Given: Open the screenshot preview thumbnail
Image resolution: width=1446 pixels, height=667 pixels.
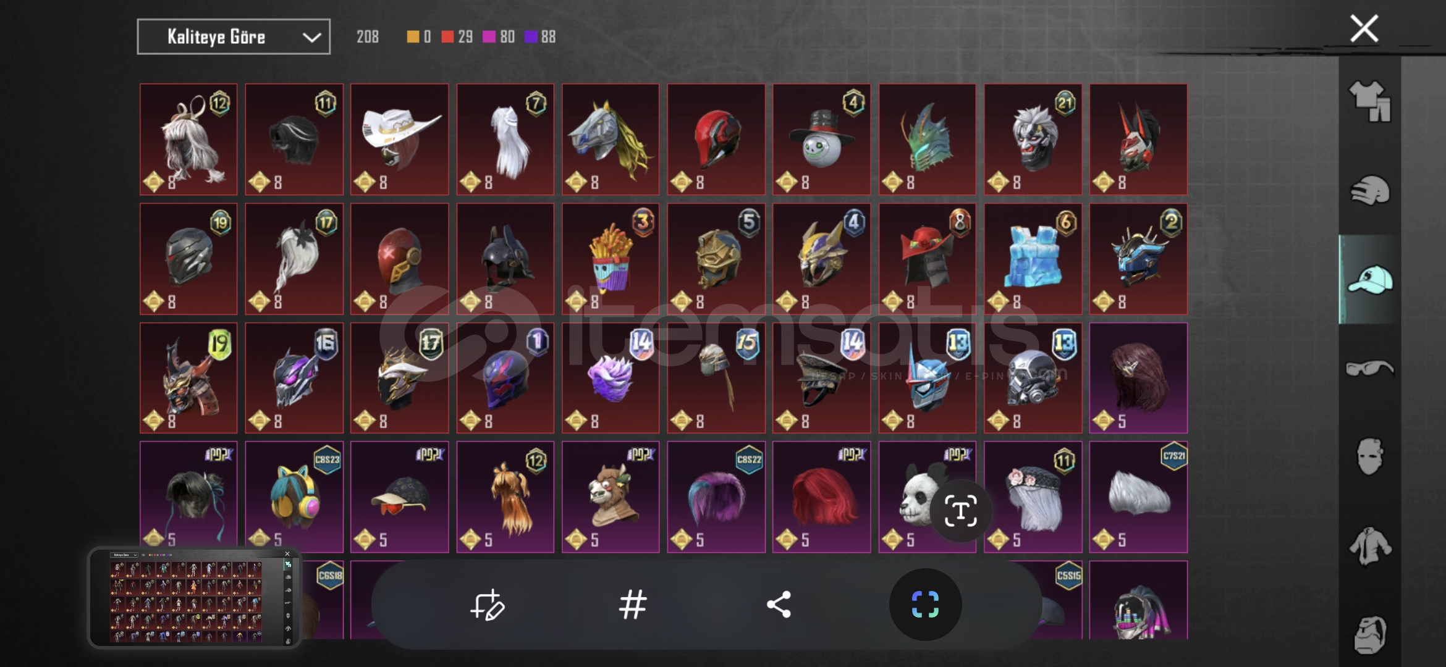Looking at the screenshot, I should coord(195,598).
